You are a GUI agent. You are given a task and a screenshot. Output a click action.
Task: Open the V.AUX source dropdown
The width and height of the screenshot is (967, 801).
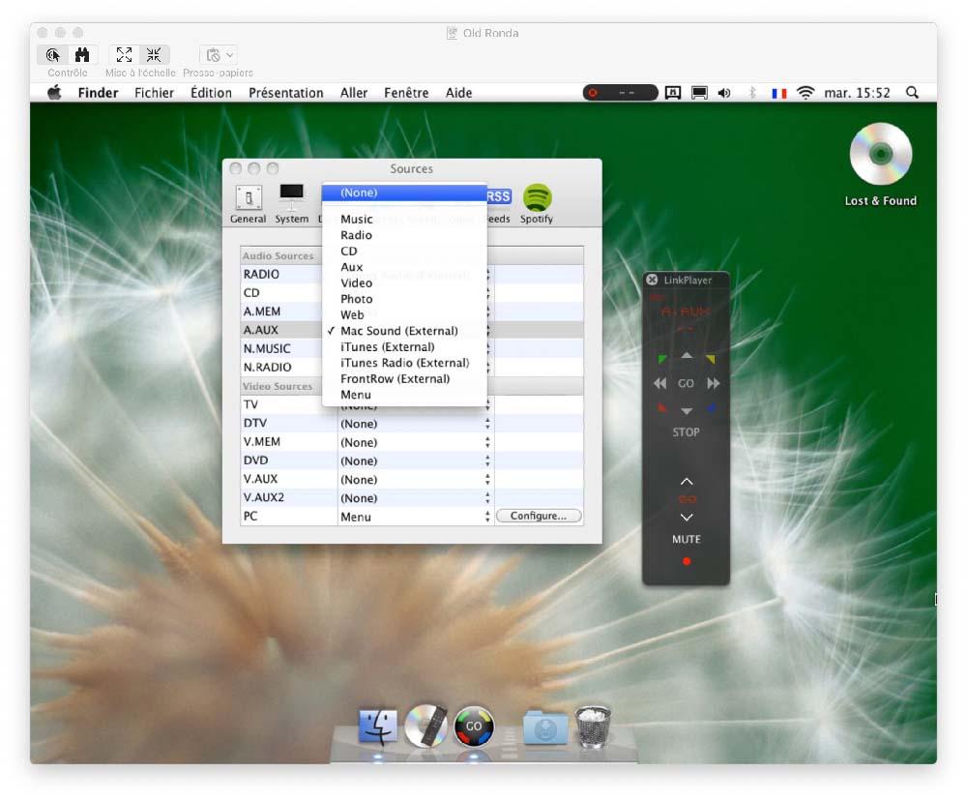(x=415, y=480)
